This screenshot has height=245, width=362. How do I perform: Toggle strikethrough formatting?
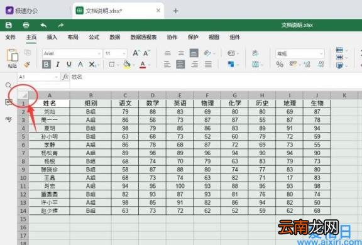point(80,64)
